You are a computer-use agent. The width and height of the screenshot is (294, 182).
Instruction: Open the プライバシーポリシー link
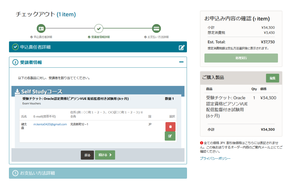coord(215,158)
